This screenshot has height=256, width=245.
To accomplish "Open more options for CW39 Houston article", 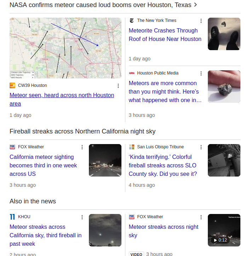I will pyautogui.click(x=118, y=85).
